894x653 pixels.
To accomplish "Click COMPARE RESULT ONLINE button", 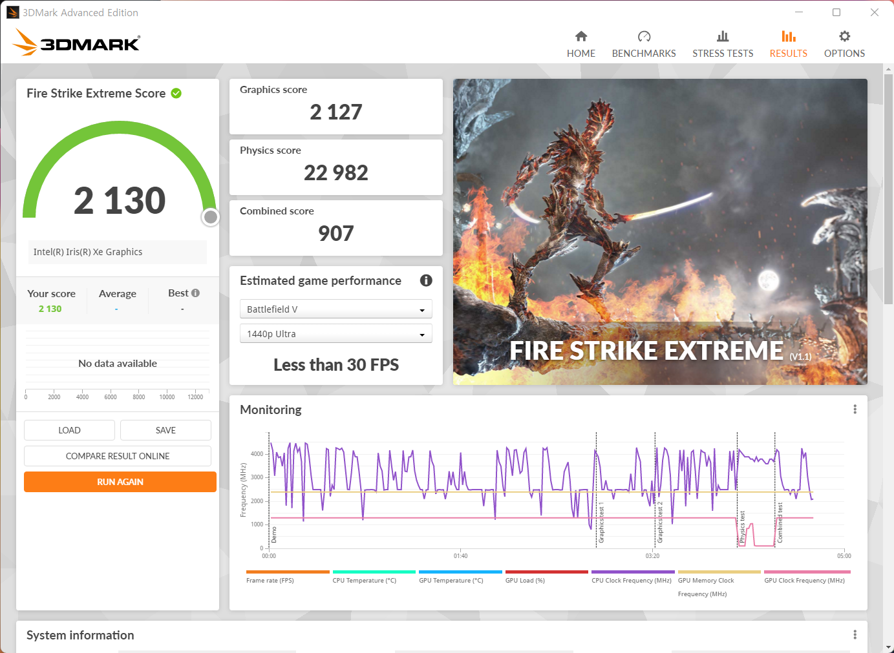I will tap(118, 456).
